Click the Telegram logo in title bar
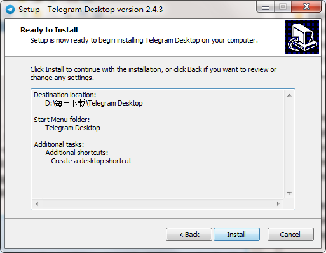326x253 pixels. coord(10,10)
